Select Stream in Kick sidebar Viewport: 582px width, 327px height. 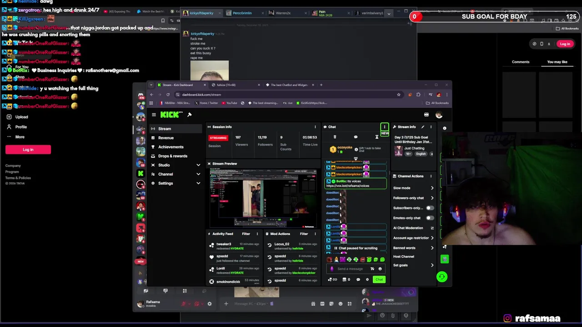pyautogui.click(x=176, y=129)
